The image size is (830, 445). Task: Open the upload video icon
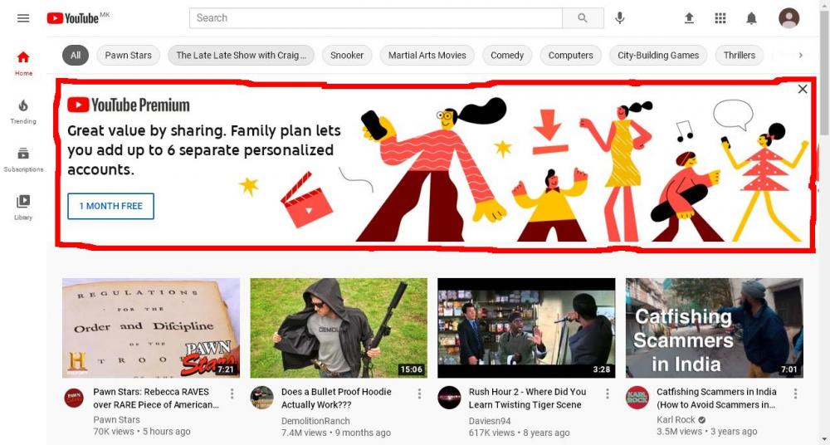(x=689, y=18)
